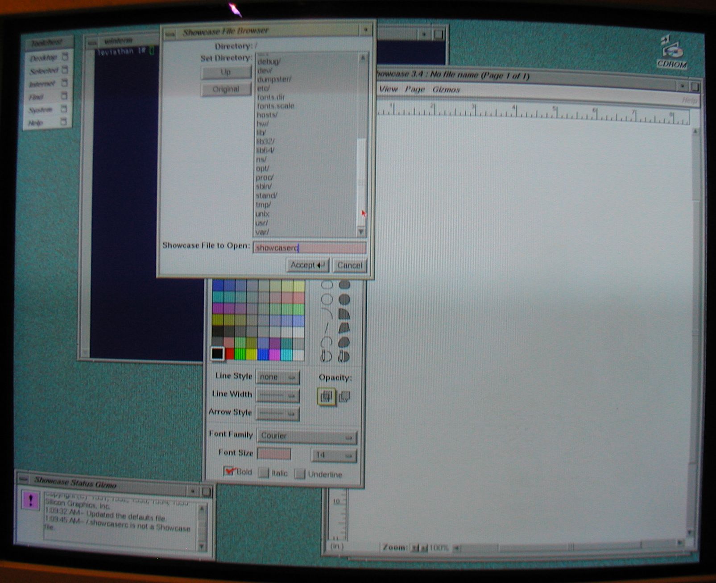
Task: Open the Showcase File Browser window menu button
Action: [x=170, y=33]
